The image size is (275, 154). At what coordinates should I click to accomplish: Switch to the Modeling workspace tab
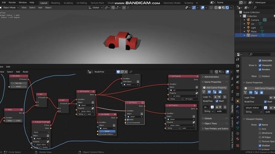click(55, 3)
